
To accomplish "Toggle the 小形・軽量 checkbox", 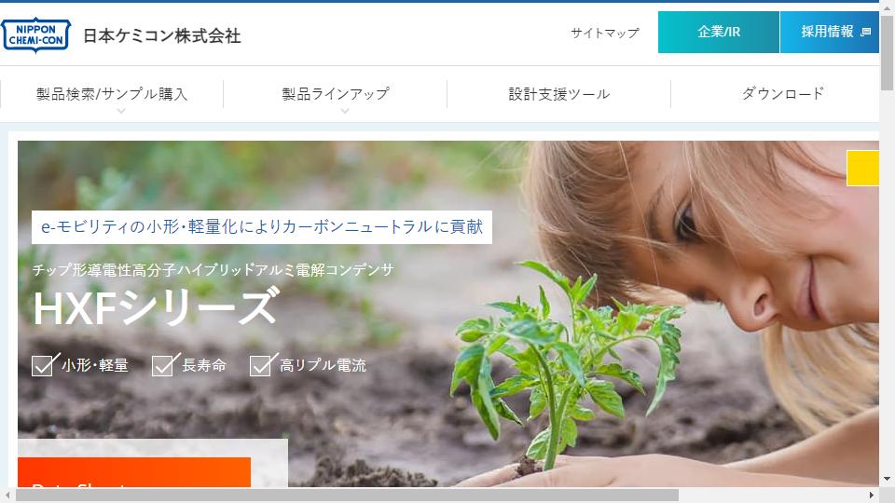I will click(x=44, y=365).
